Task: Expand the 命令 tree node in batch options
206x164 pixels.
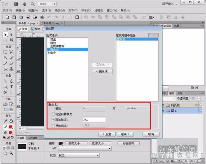Action: 49,53
